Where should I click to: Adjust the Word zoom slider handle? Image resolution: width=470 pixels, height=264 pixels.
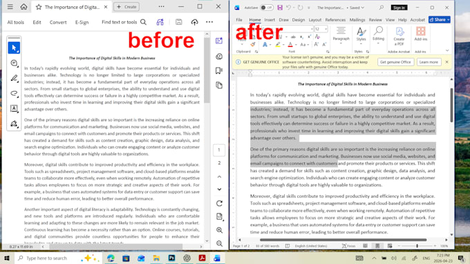pos(417,246)
